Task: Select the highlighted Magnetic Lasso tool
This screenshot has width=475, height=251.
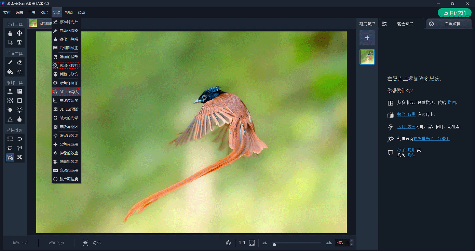Action: 10,157
